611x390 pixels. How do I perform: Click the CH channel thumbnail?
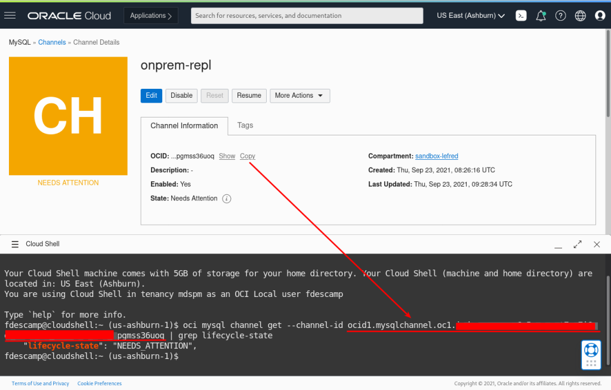tap(68, 116)
